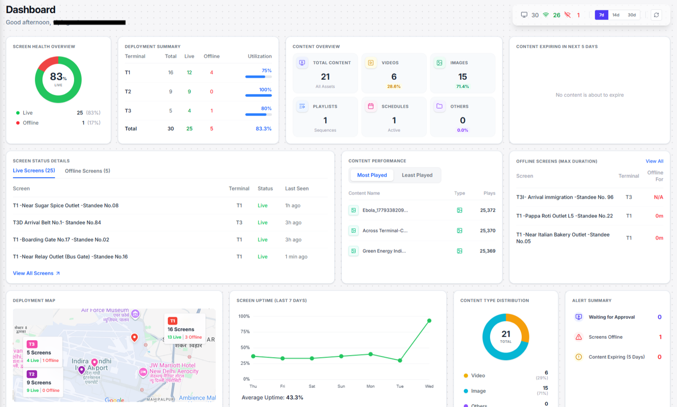Viewport: 677px width, 407px height.
Task: Click the Others folder icon
Action: pos(440,107)
